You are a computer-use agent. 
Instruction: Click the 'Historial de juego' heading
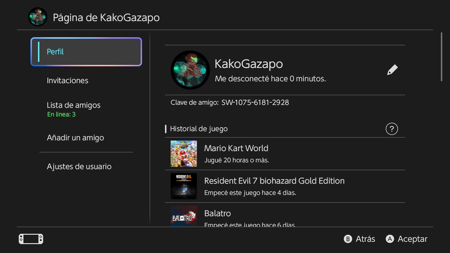tap(199, 129)
